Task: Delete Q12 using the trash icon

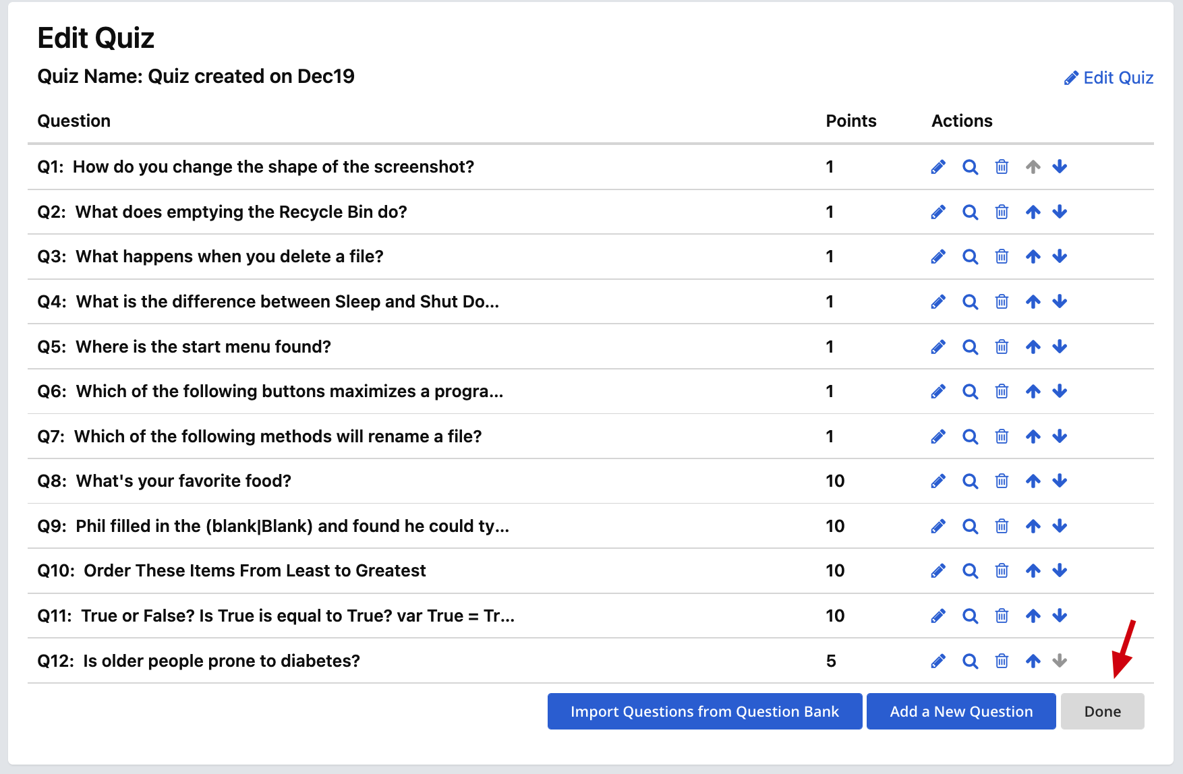Action: 1002,661
